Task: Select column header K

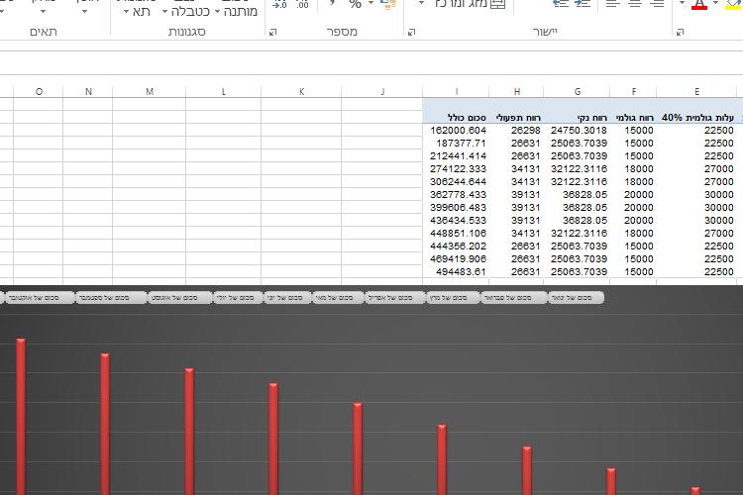Action: pyautogui.click(x=301, y=92)
